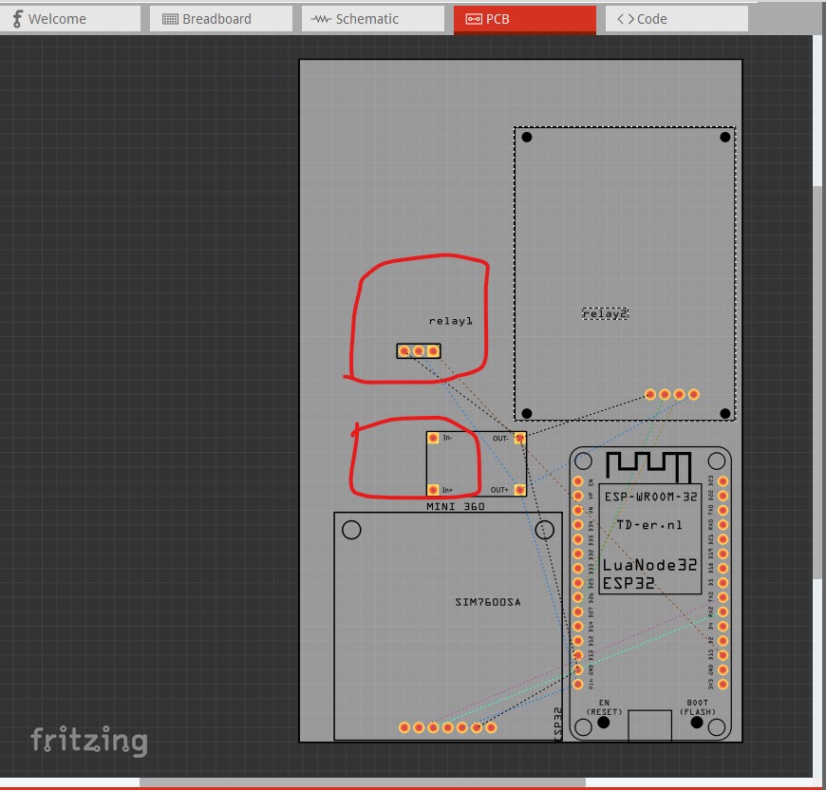This screenshot has width=826, height=790.
Task: Click the ESP32 D2 pin pad
Action: (x=723, y=641)
